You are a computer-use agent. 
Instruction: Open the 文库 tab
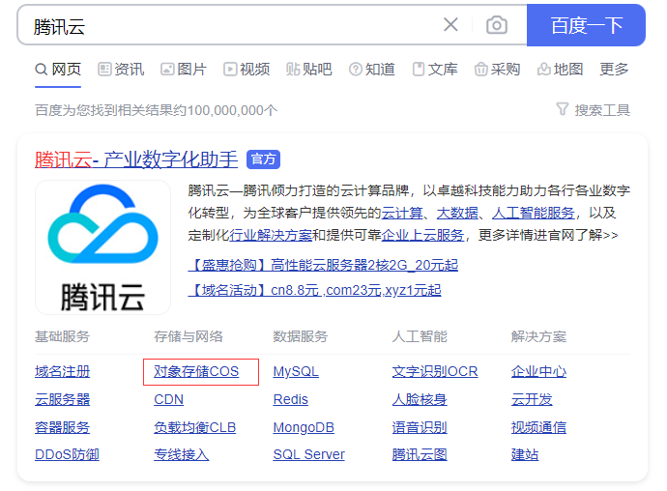pos(435,70)
